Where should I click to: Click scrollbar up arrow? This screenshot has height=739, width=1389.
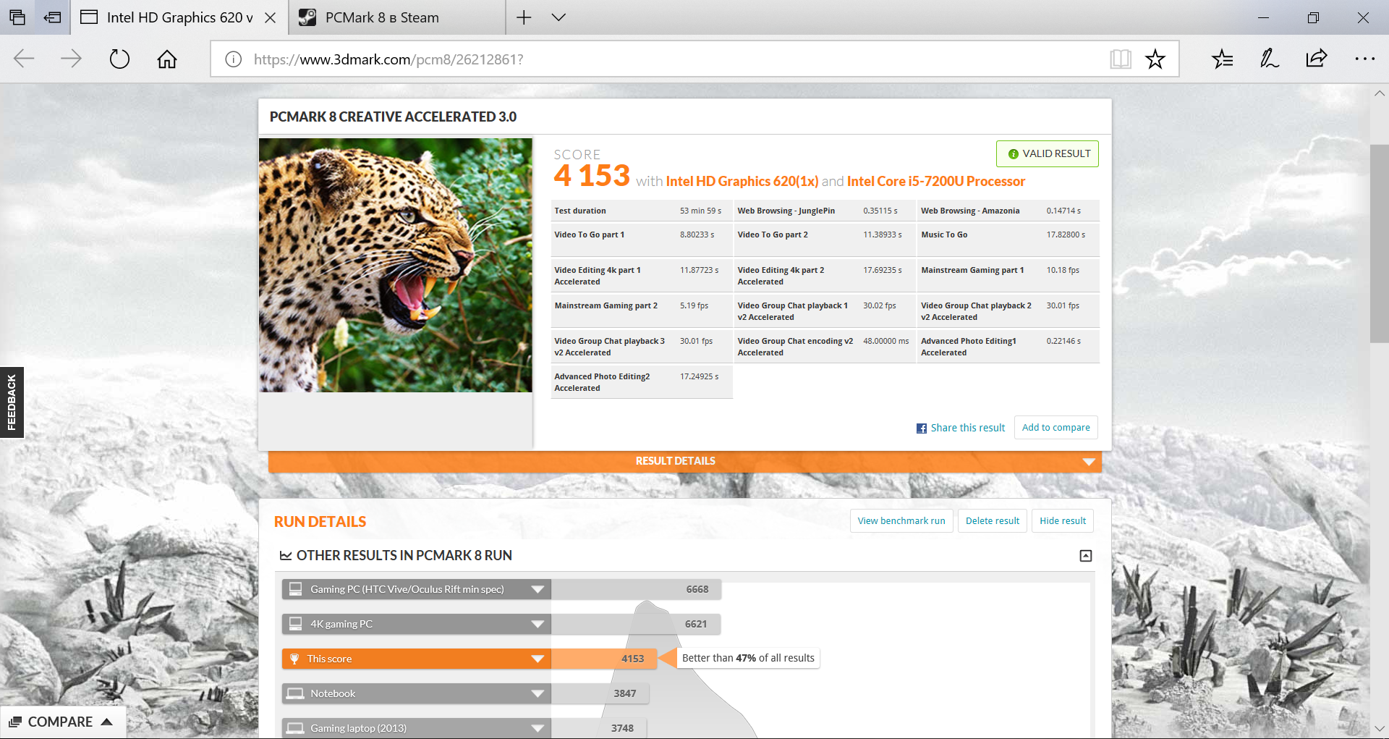[1379, 94]
